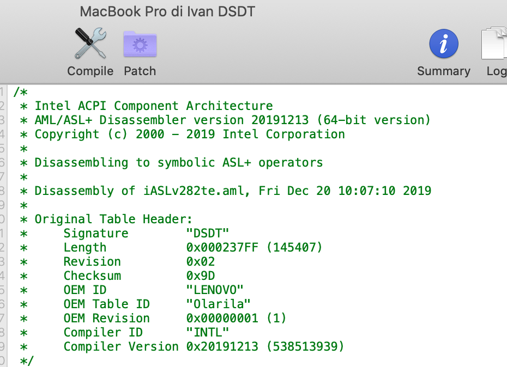This screenshot has height=367, width=507.
Task: Click the Signature "DSDT" value
Action: 208,233
